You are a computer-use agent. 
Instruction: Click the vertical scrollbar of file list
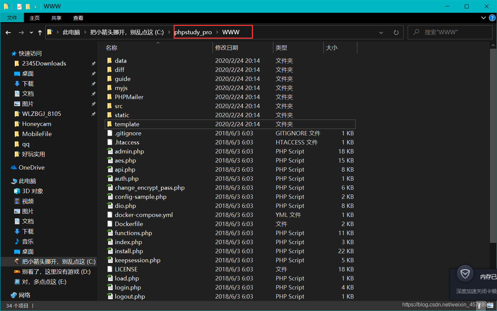pos(493,145)
